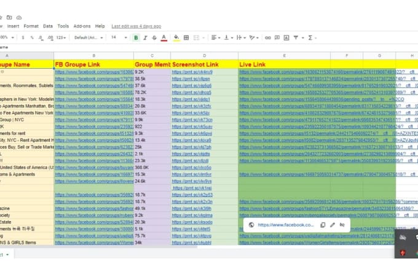The height and width of the screenshot is (261, 418).
Task: Open the Data menu
Action: 48,26
